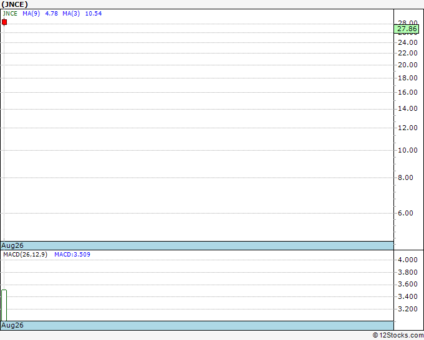
Task: Click the 3.400 MACD axis label
Action: [x=408, y=296]
